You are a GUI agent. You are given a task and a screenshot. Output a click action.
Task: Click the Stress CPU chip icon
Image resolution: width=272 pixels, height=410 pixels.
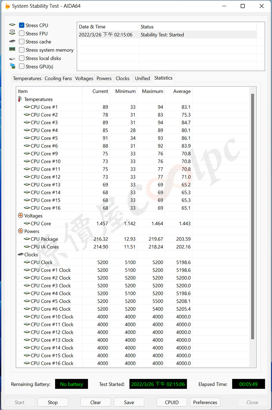(x=12, y=25)
